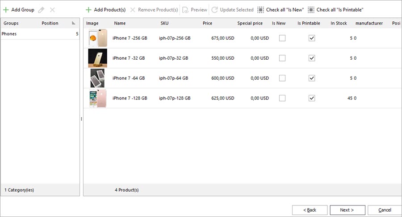Select the iPhone 7 -128 GB name cell

click(x=130, y=98)
